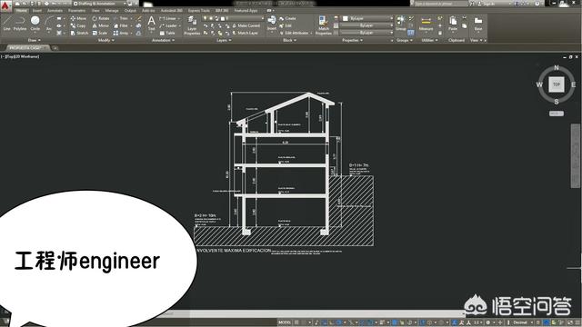The image size is (582, 327).
Task: Select the Circle tool
Action: 35,23
